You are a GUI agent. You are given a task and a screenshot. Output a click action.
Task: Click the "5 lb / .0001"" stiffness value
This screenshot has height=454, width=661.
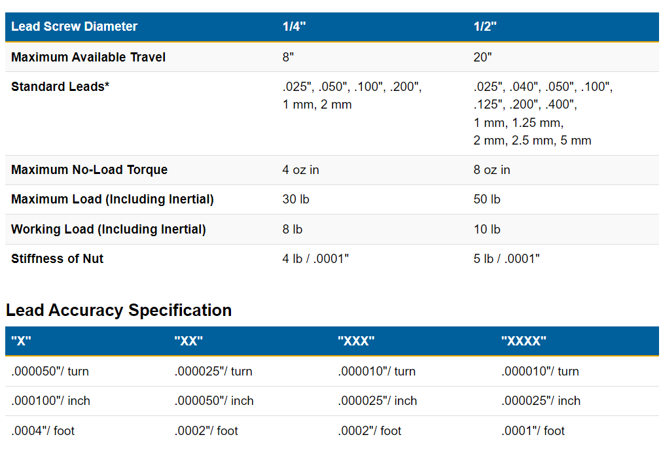(507, 258)
